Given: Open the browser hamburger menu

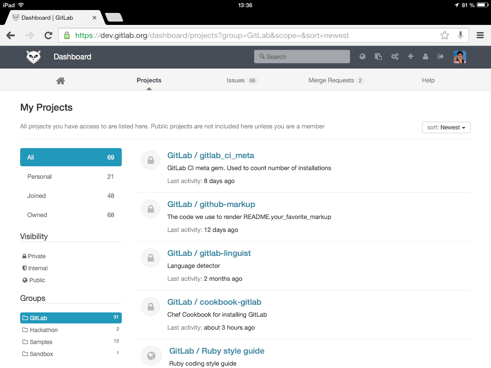Looking at the screenshot, I should pos(479,35).
